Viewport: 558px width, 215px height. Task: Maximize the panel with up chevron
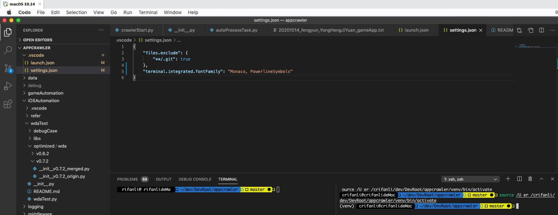pos(541,179)
